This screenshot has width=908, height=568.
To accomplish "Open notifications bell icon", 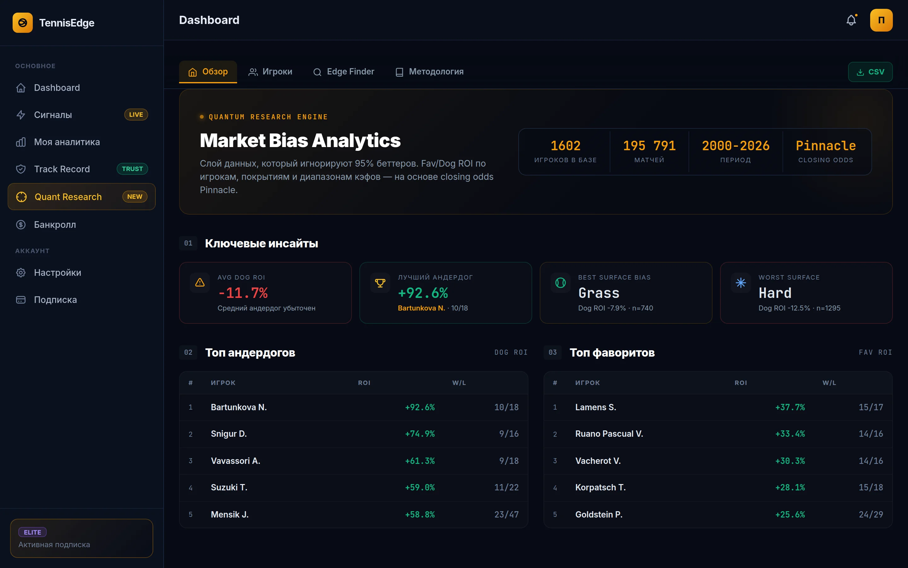I will 851,20.
